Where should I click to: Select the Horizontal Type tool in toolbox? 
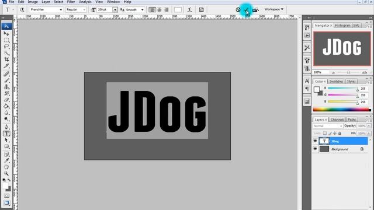pyautogui.click(x=6, y=134)
